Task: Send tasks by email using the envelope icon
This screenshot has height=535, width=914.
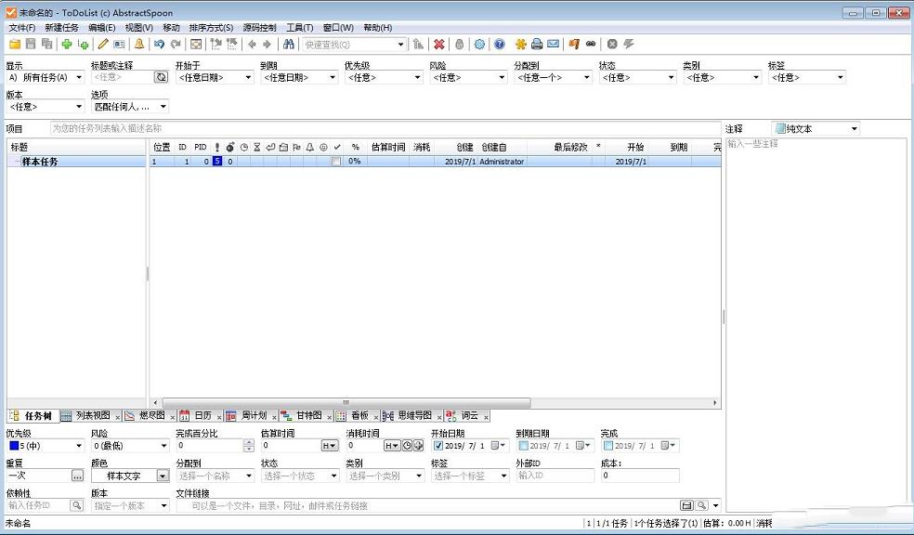Action: [554, 43]
